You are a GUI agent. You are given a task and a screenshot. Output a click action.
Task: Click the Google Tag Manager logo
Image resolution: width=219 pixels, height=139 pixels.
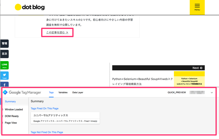pos(22,92)
